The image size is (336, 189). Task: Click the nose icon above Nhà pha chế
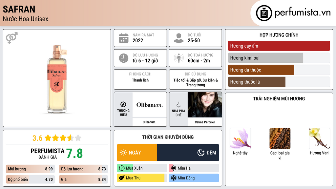click(x=178, y=104)
